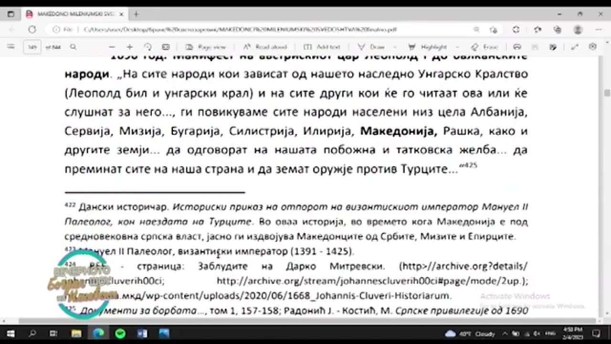View site information File icon
Image resolution: width=611 pixels, height=344 pixels.
(x=63, y=30)
